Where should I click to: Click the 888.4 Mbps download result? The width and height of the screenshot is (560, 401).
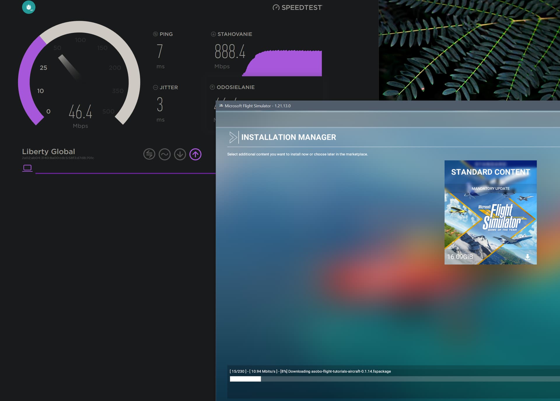click(230, 52)
